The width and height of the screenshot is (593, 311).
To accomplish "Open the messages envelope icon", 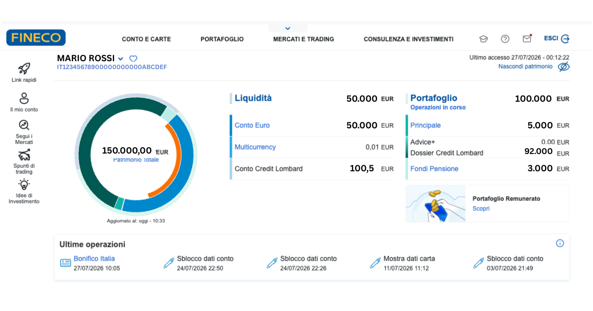I will click(527, 39).
